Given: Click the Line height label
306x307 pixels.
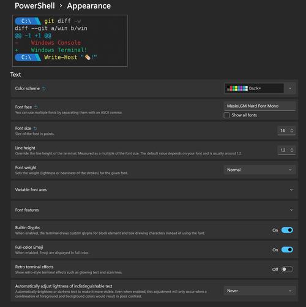Looking at the screenshot, I should pyautogui.click(x=25, y=148).
